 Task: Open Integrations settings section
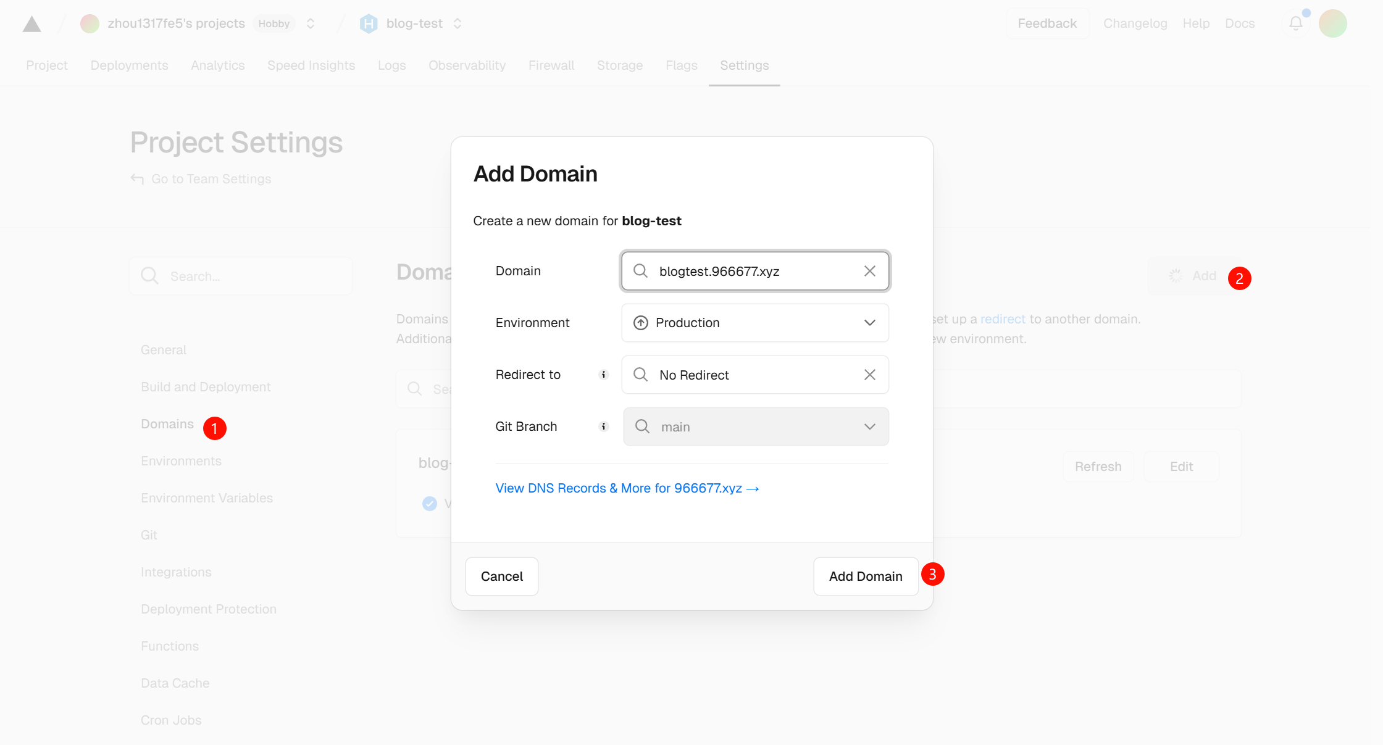[x=176, y=572]
